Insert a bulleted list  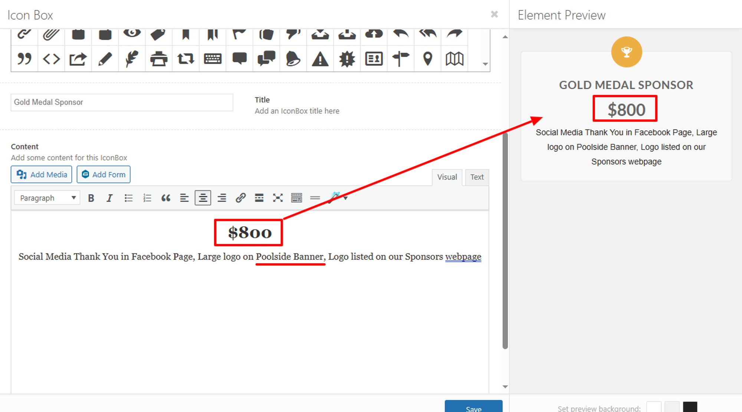point(128,198)
